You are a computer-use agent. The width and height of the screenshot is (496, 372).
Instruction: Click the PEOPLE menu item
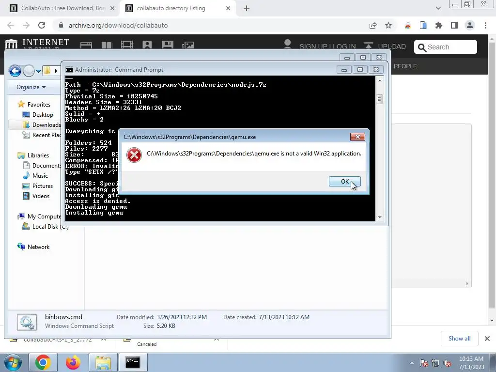click(405, 66)
